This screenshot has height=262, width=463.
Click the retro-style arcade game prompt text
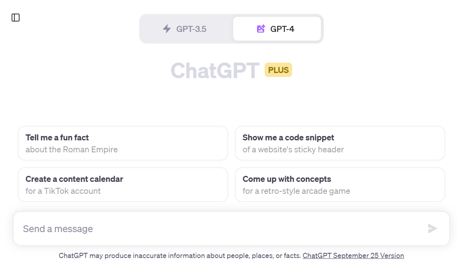297,191
